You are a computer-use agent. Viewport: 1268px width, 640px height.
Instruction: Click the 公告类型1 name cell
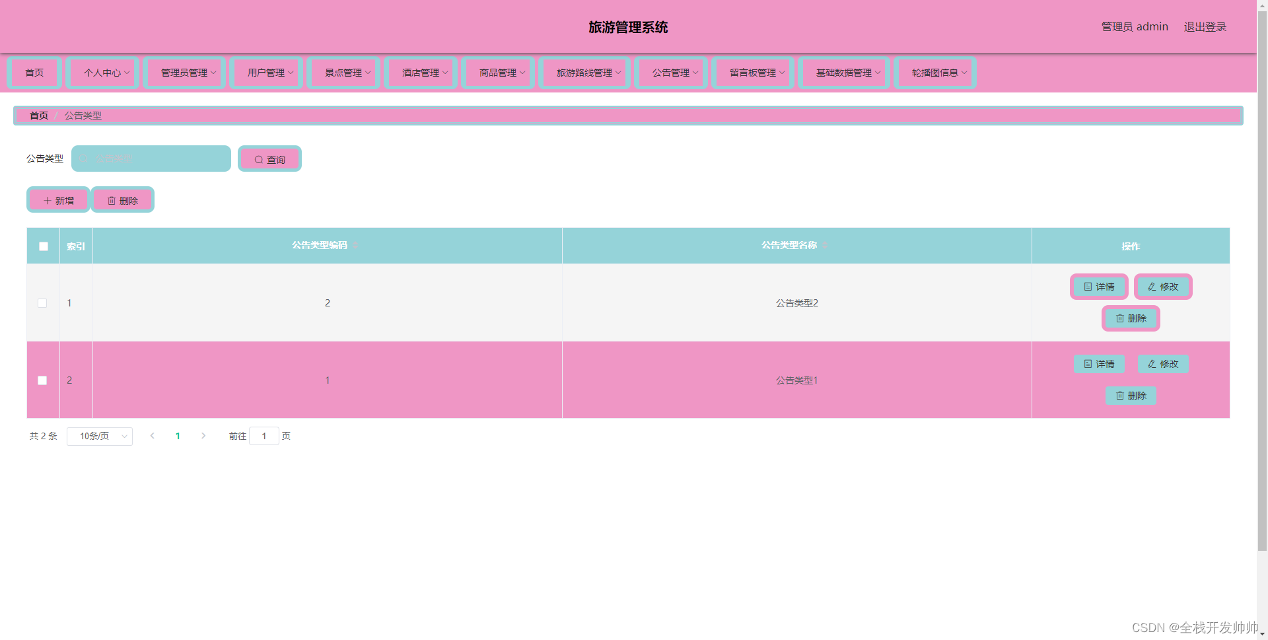(x=796, y=380)
